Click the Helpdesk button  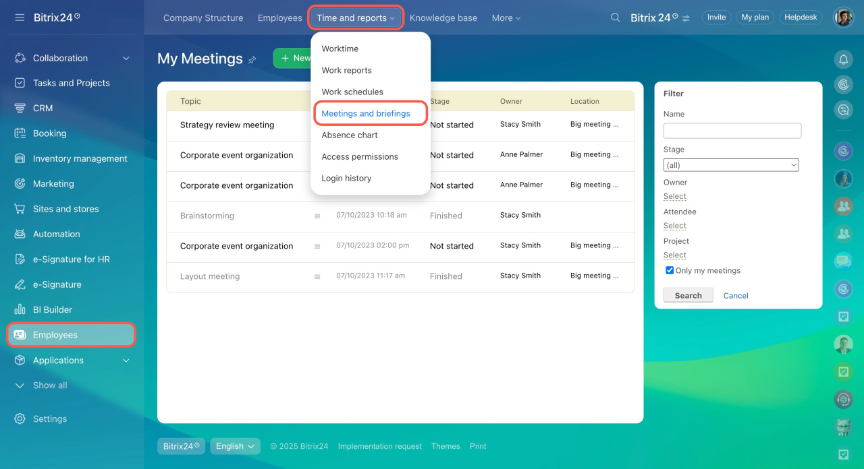[801, 18]
